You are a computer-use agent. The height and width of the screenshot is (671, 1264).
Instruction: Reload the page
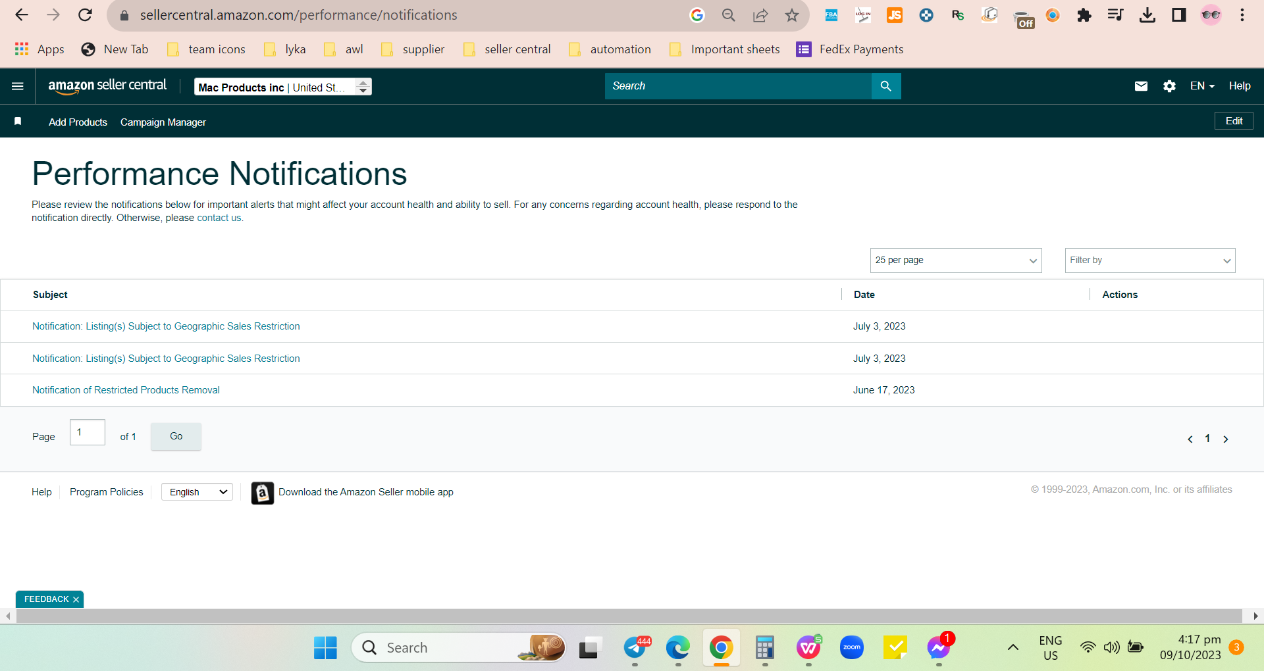pyautogui.click(x=85, y=15)
